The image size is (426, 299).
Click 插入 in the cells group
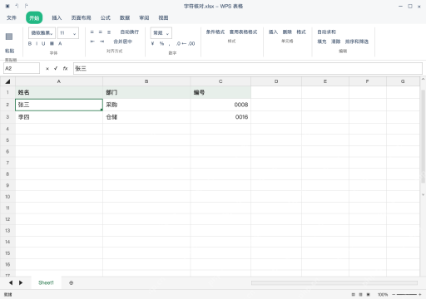click(x=273, y=32)
